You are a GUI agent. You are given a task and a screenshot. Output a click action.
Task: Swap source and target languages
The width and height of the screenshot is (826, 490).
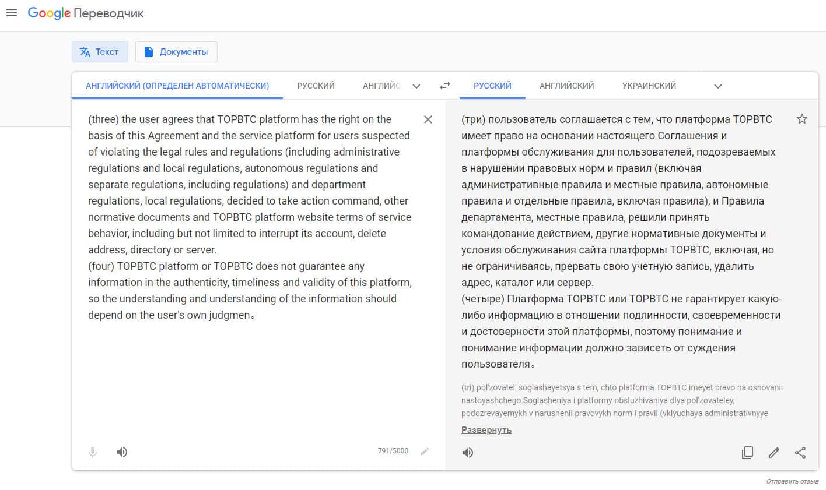[x=445, y=86]
